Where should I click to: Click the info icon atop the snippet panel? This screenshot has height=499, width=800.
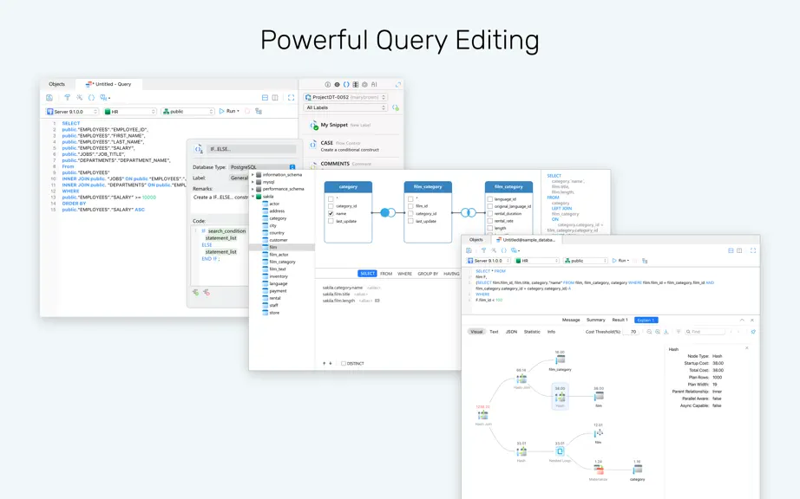pyautogui.click(x=328, y=85)
